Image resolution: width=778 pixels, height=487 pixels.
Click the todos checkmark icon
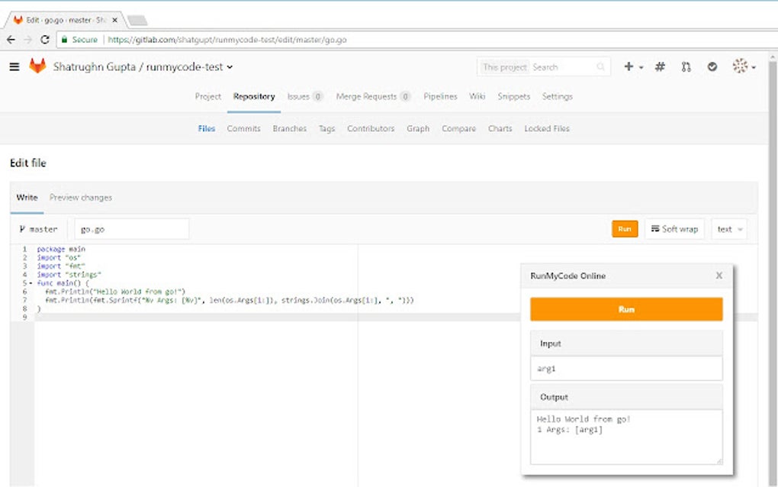(x=712, y=67)
